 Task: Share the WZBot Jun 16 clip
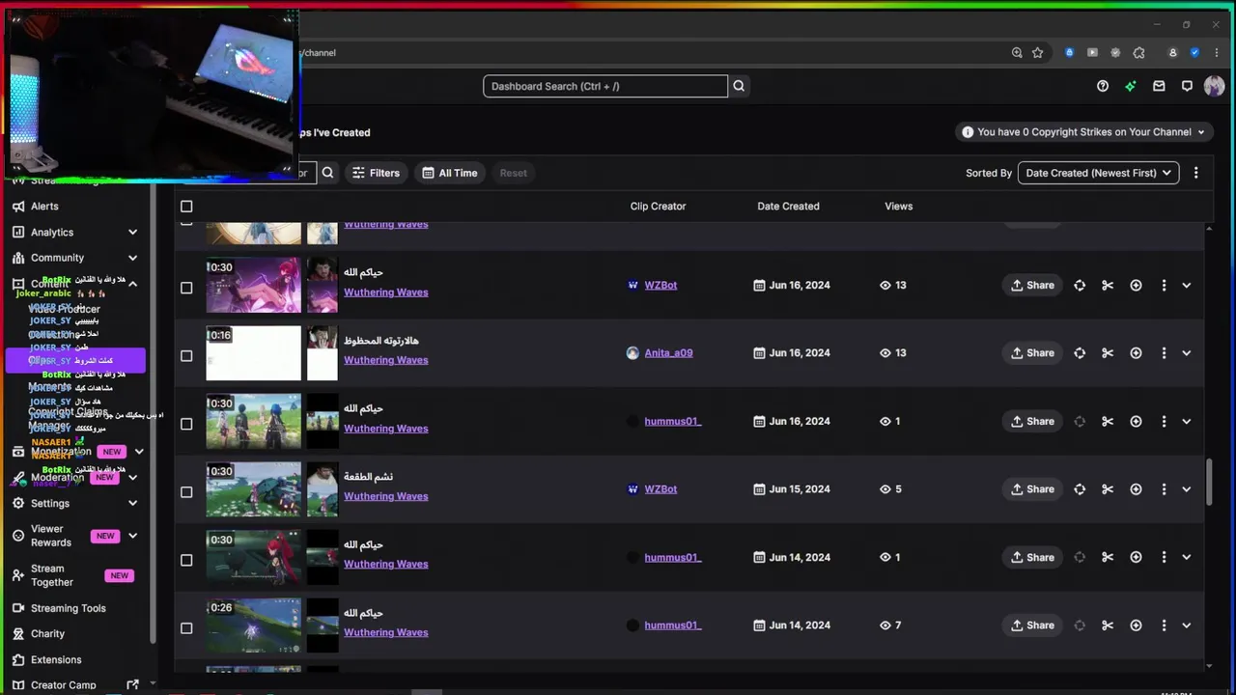coord(1032,285)
